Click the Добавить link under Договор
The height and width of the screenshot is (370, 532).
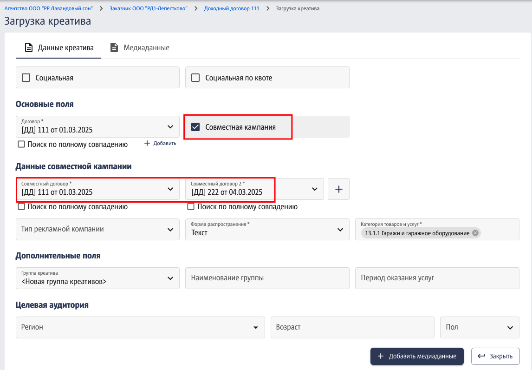161,143
